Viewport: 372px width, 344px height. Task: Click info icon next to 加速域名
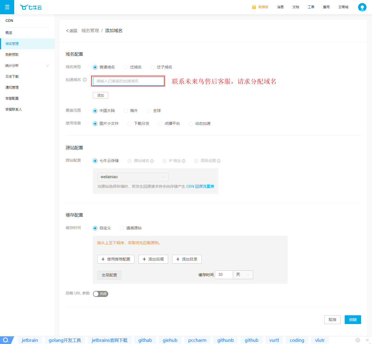85,80
